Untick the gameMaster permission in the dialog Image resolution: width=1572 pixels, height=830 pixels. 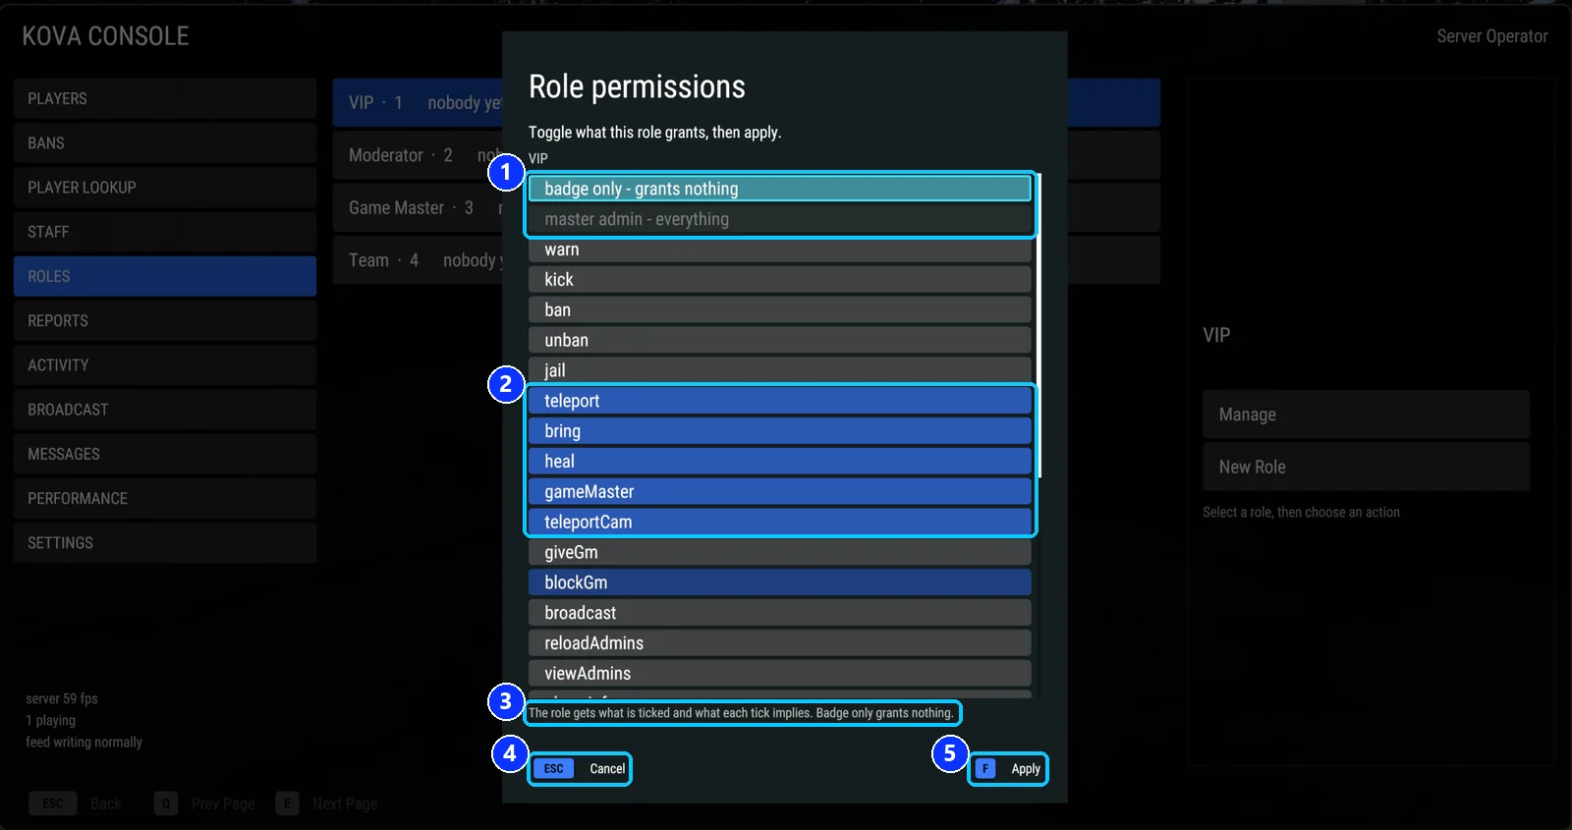click(779, 492)
